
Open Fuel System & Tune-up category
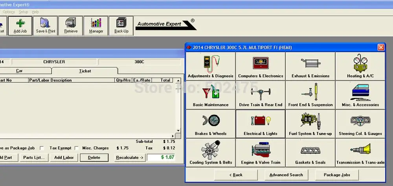[x=310, y=124]
